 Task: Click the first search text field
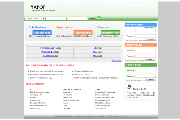(x=56, y=19)
